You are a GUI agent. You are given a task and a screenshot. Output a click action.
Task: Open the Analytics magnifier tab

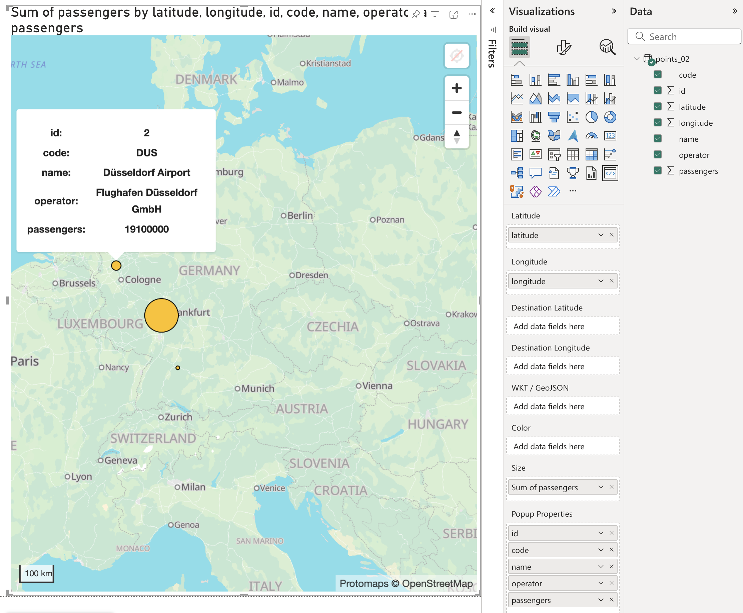point(607,47)
